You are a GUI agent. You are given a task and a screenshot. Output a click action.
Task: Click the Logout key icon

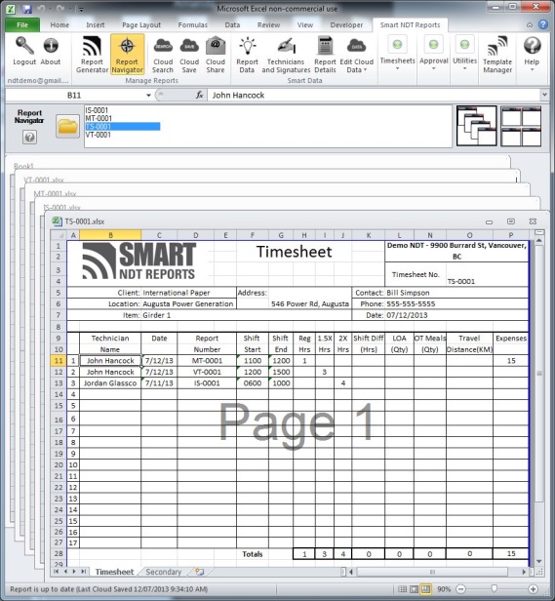[24, 47]
